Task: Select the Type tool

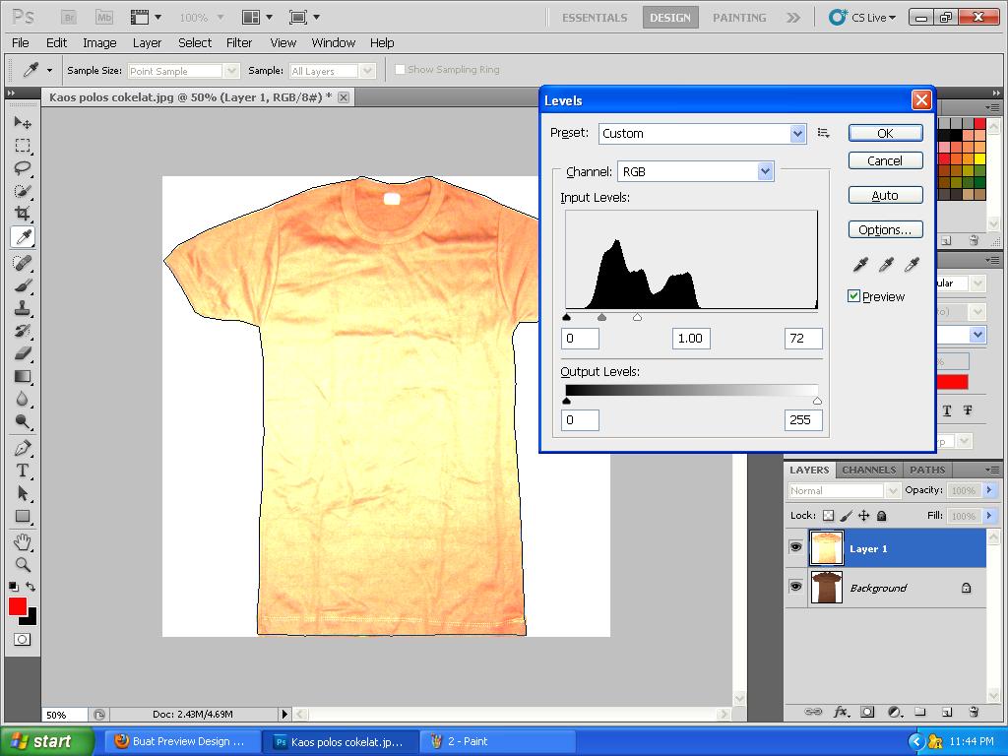Action: click(x=23, y=471)
